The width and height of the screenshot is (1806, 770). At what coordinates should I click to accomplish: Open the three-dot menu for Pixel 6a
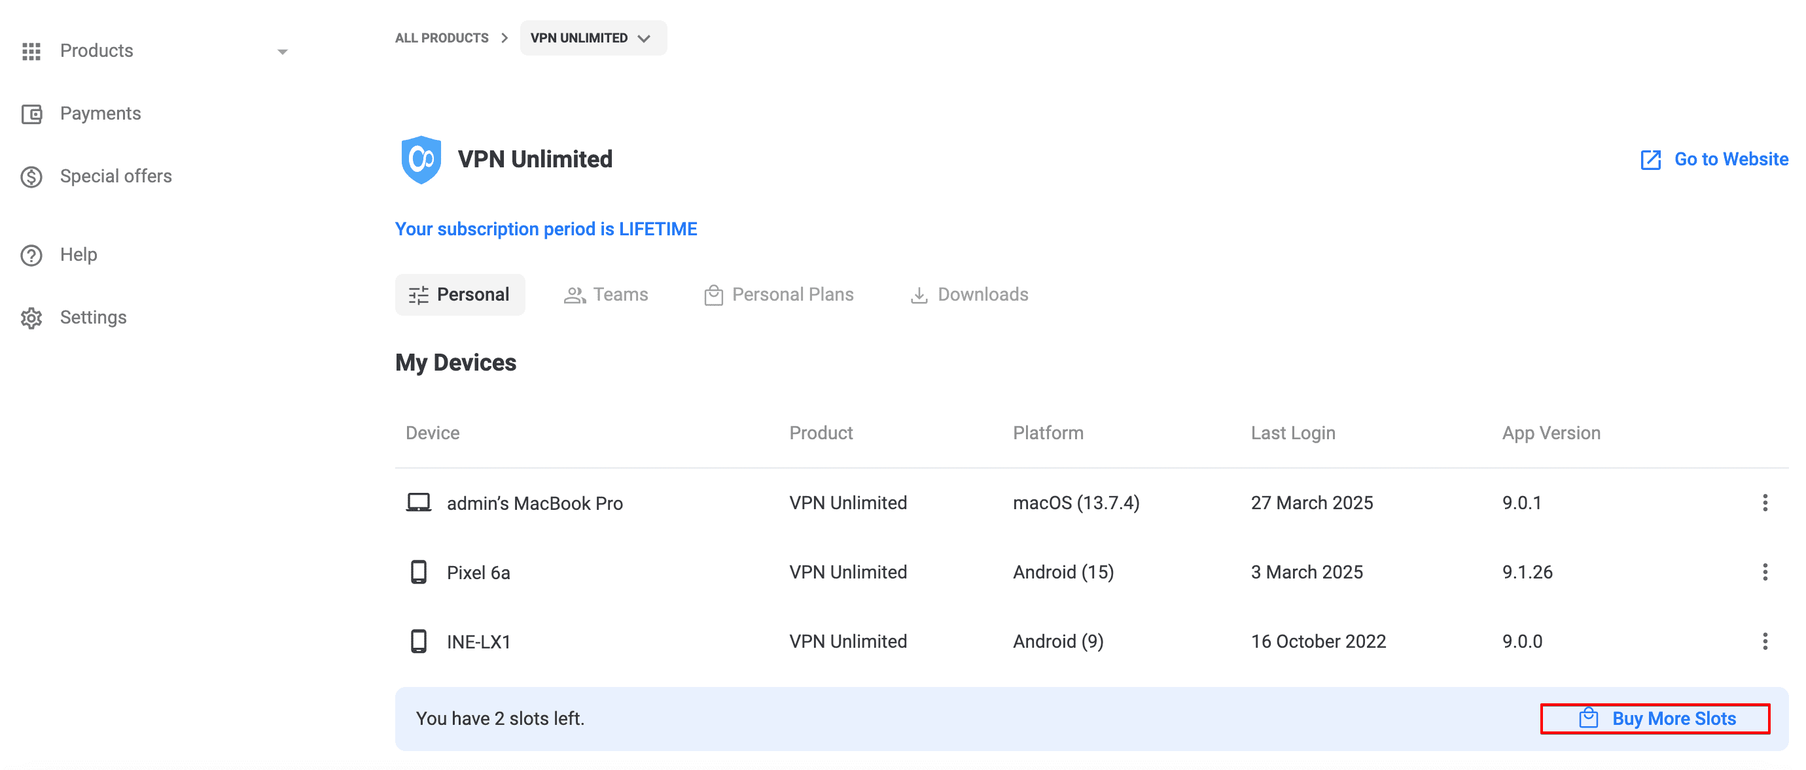[1764, 572]
